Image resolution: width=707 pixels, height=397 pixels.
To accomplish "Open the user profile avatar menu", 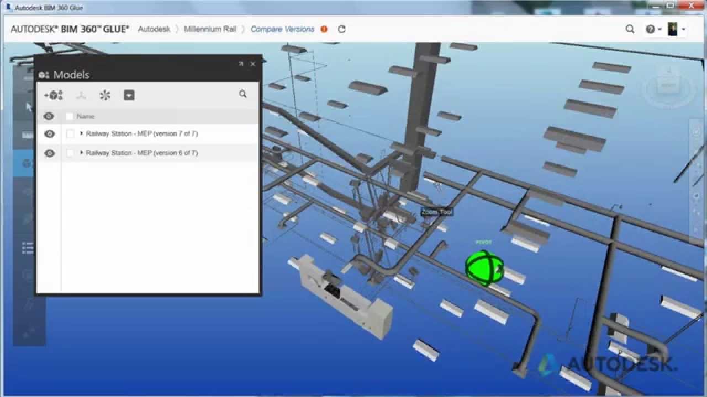I will pyautogui.click(x=676, y=29).
